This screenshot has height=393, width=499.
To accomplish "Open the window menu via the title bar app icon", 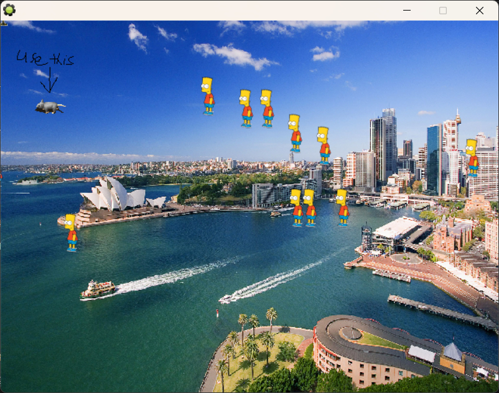I will (9, 10).
